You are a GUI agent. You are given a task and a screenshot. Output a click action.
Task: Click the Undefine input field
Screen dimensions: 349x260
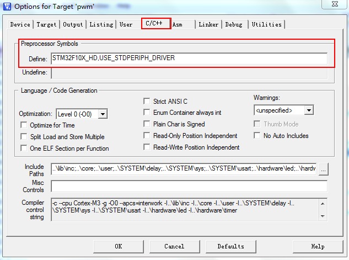pyautogui.click(x=189, y=73)
